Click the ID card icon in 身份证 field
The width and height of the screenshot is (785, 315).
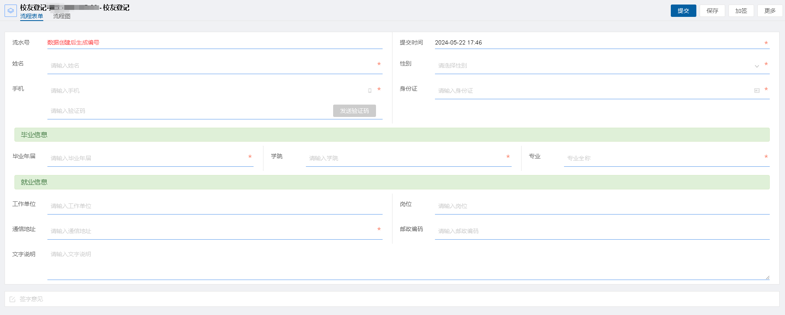[x=757, y=91]
